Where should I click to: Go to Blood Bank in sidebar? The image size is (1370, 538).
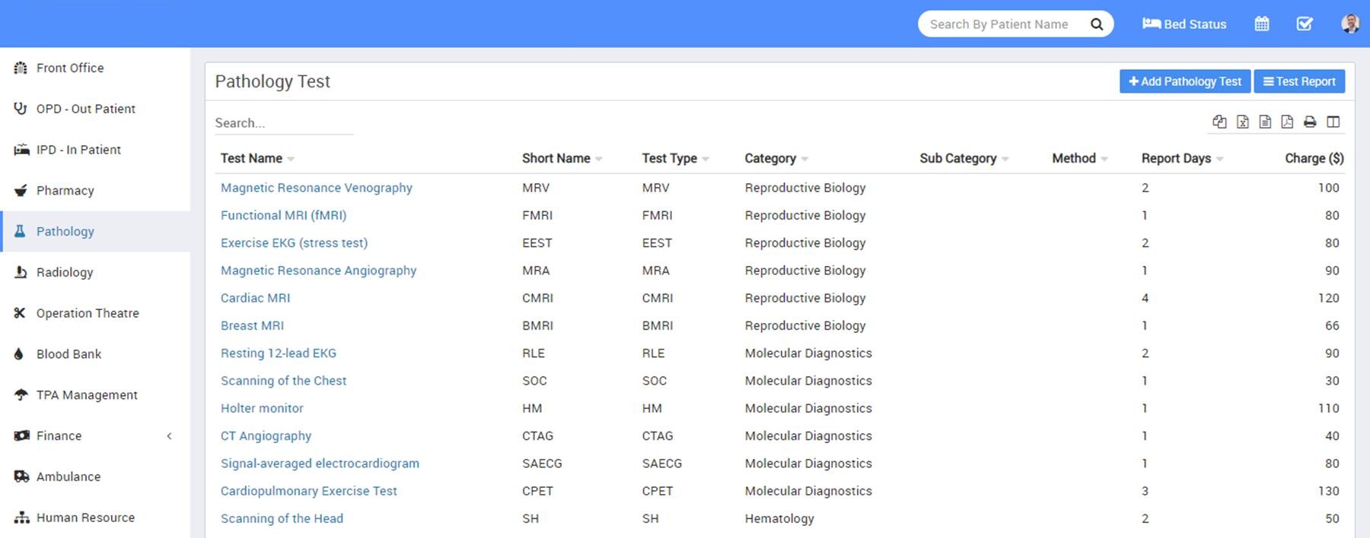click(68, 354)
